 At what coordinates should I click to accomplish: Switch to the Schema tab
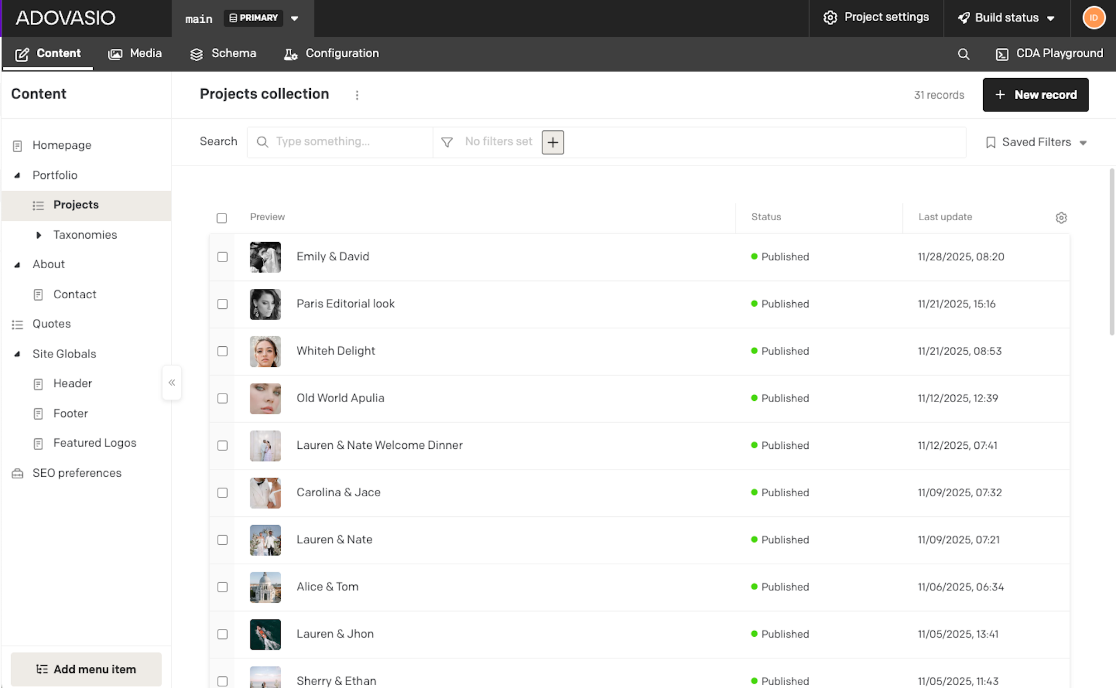[223, 54]
